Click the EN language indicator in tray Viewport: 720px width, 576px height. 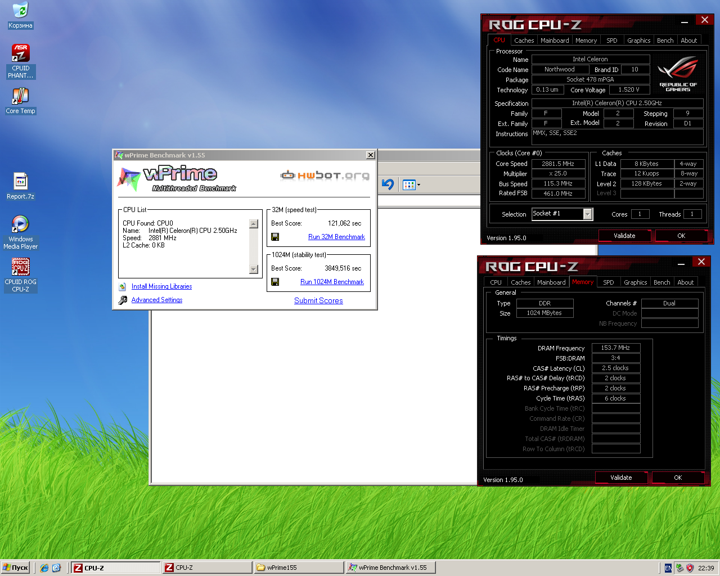click(668, 568)
